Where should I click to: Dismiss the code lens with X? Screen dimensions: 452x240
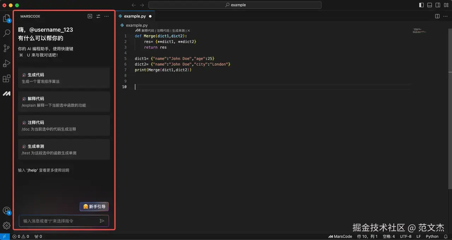(189, 31)
